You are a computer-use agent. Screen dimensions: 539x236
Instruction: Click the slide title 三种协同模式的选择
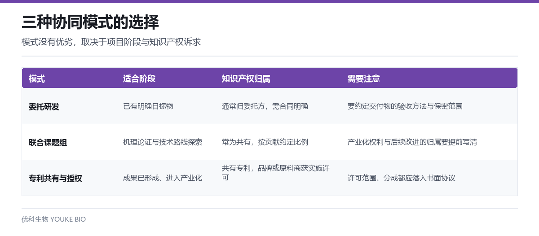pyautogui.click(x=90, y=22)
